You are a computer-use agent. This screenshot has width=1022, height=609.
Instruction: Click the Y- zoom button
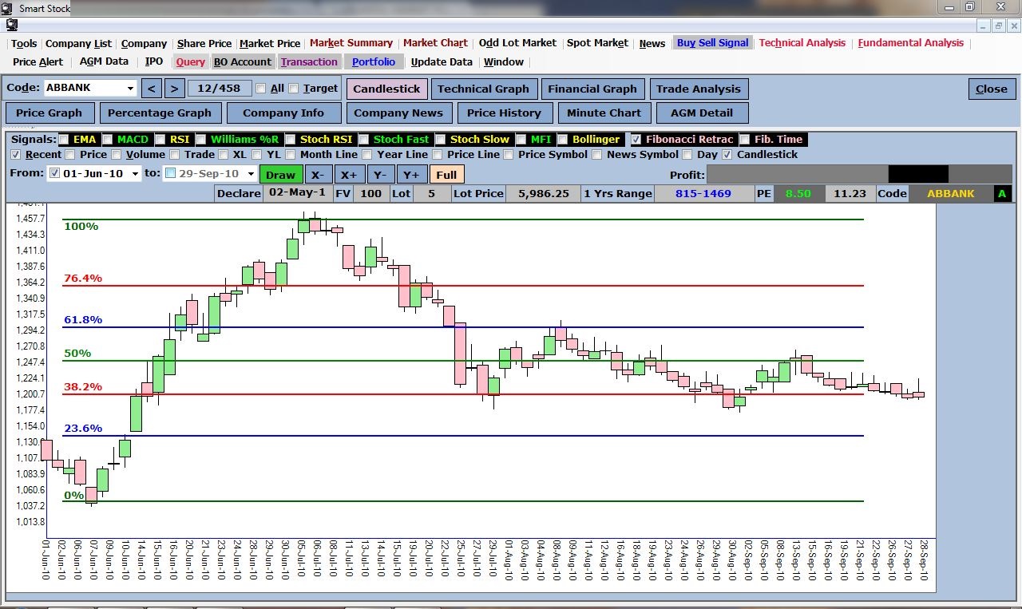pyautogui.click(x=379, y=174)
